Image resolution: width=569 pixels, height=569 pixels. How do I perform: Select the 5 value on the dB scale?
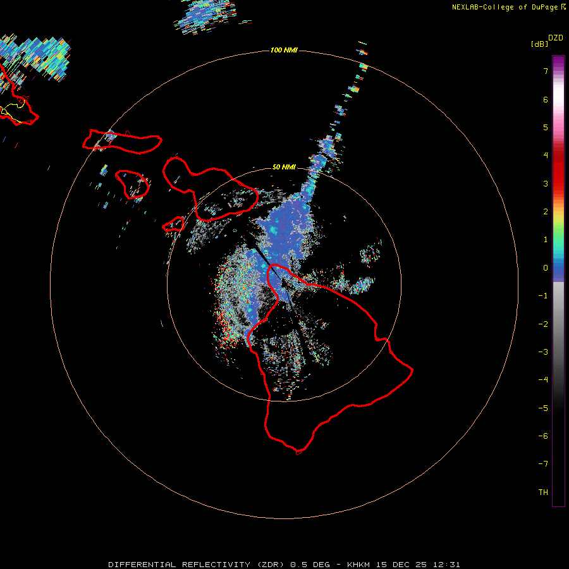point(546,127)
